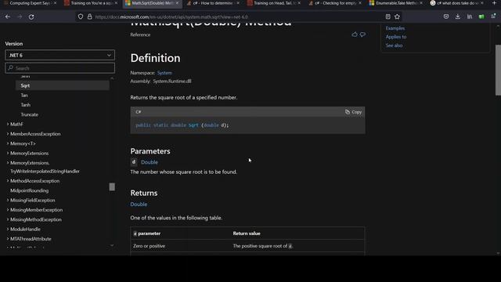Open the Double link under Returns
The image size is (501, 282).
pyautogui.click(x=139, y=204)
